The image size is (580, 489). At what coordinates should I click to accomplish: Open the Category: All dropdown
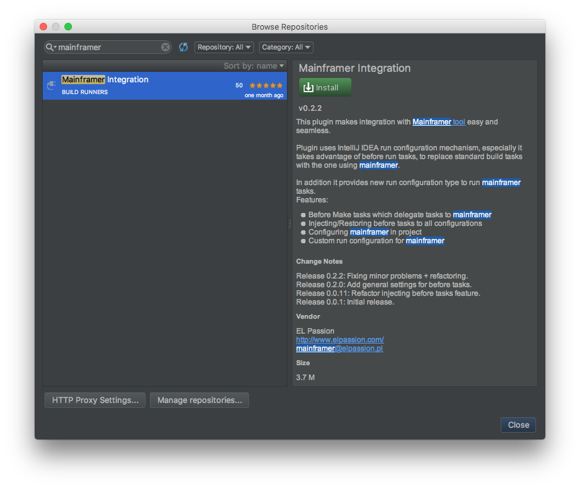coord(286,47)
